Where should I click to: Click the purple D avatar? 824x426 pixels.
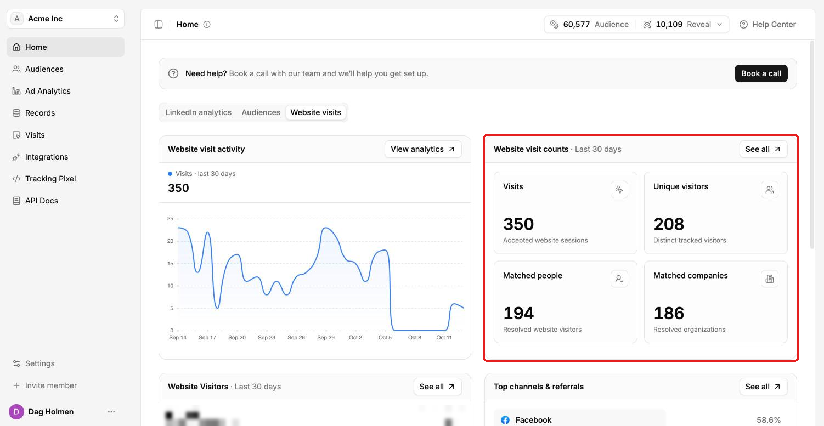(x=16, y=412)
